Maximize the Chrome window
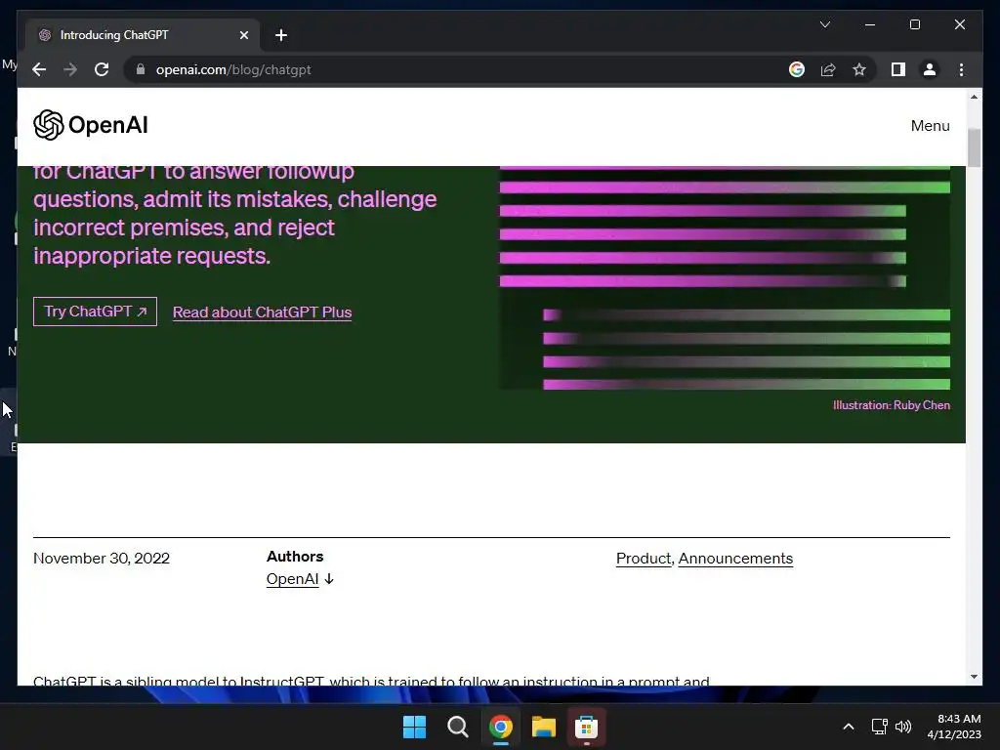Screen dimensions: 1000x750 [x=914, y=24]
